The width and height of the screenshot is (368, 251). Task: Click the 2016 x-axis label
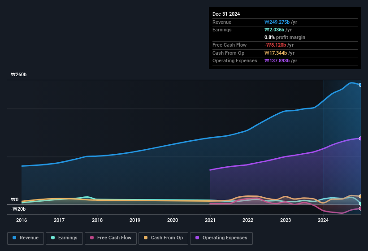point(22,220)
